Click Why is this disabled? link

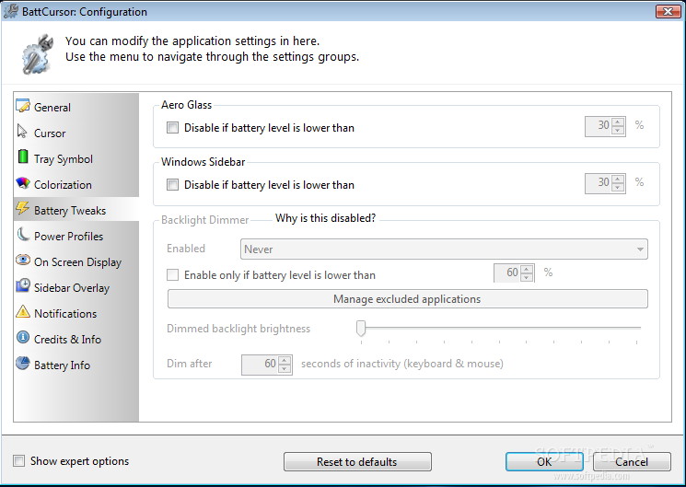pos(325,218)
